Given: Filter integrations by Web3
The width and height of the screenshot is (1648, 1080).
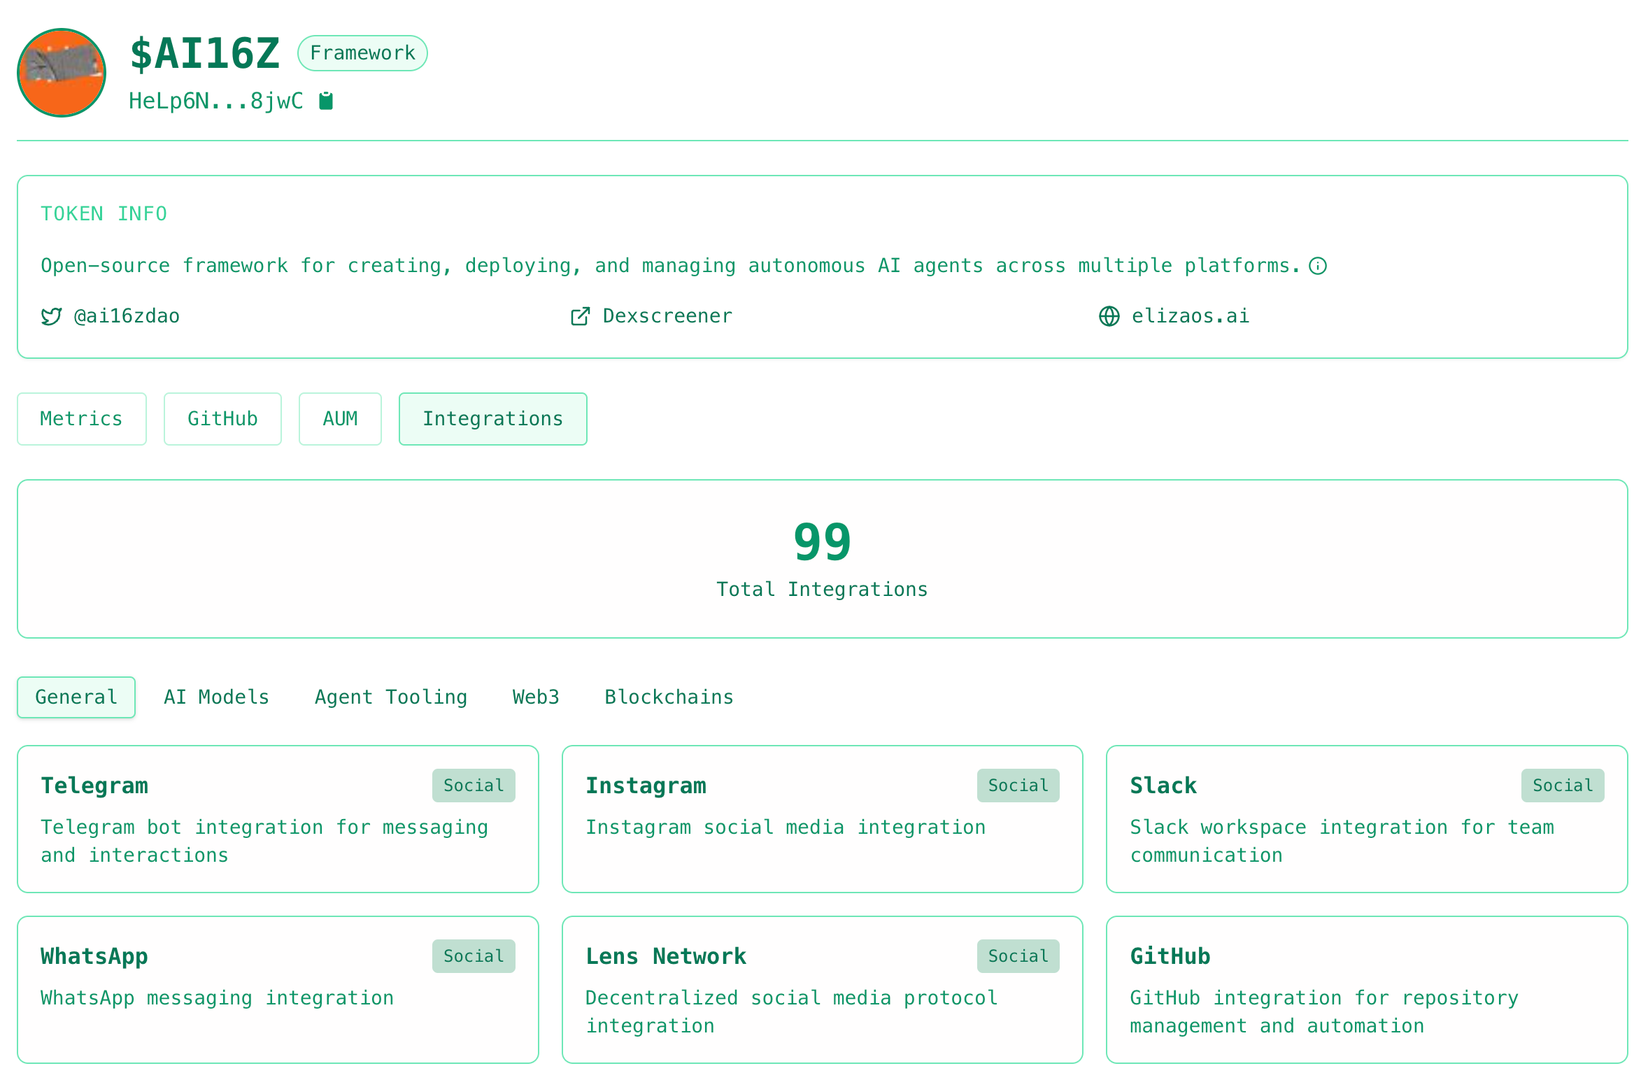Looking at the screenshot, I should (536, 697).
